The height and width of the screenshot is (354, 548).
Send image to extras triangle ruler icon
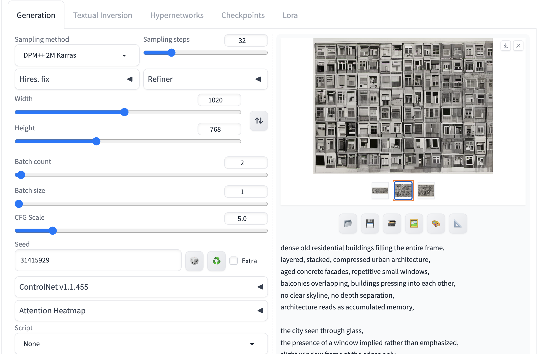tap(458, 223)
